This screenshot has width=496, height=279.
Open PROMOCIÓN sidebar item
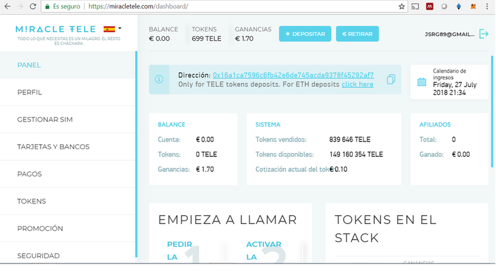pyautogui.click(x=67, y=229)
